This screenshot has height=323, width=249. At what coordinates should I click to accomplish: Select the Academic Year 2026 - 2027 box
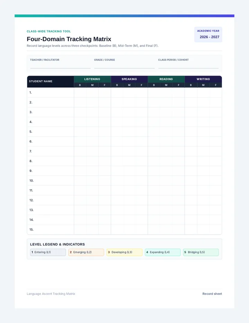click(208, 35)
